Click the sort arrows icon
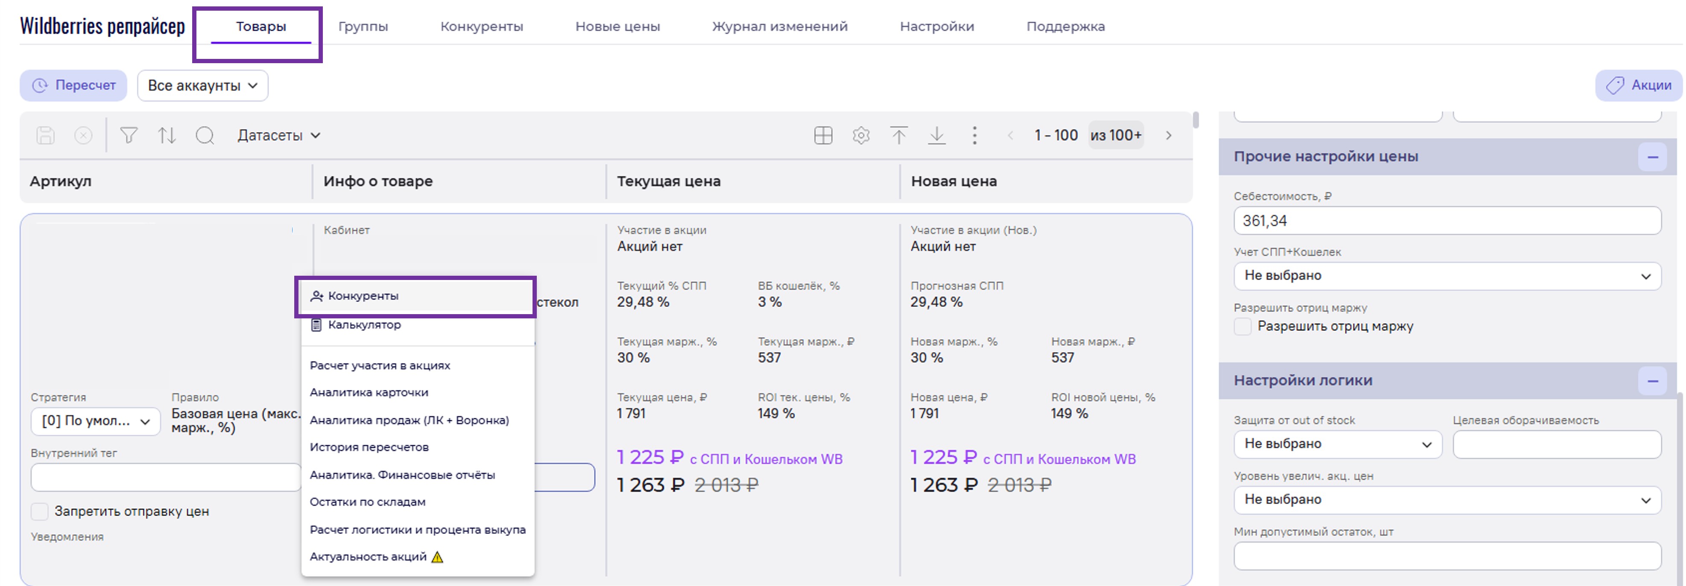Image resolution: width=1686 pixels, height=586 pixels. [167, 135]
